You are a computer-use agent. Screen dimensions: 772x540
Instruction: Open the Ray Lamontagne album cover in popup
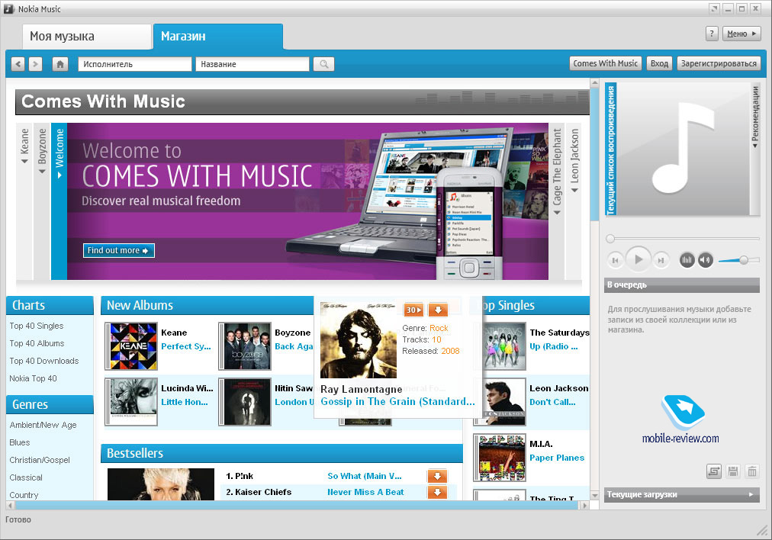coord(359,340)
